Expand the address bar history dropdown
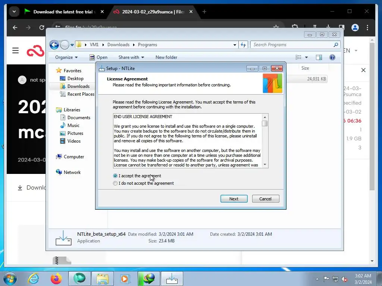 (235, 45)
